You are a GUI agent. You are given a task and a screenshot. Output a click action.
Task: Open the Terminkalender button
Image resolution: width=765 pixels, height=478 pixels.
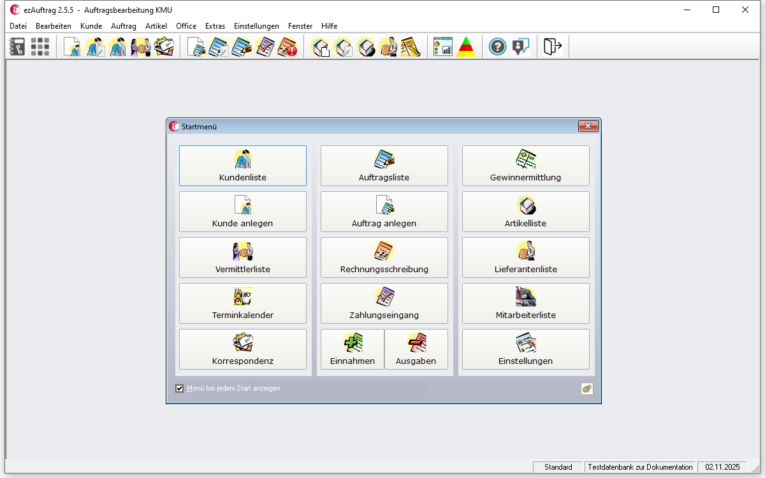[243, 303]
